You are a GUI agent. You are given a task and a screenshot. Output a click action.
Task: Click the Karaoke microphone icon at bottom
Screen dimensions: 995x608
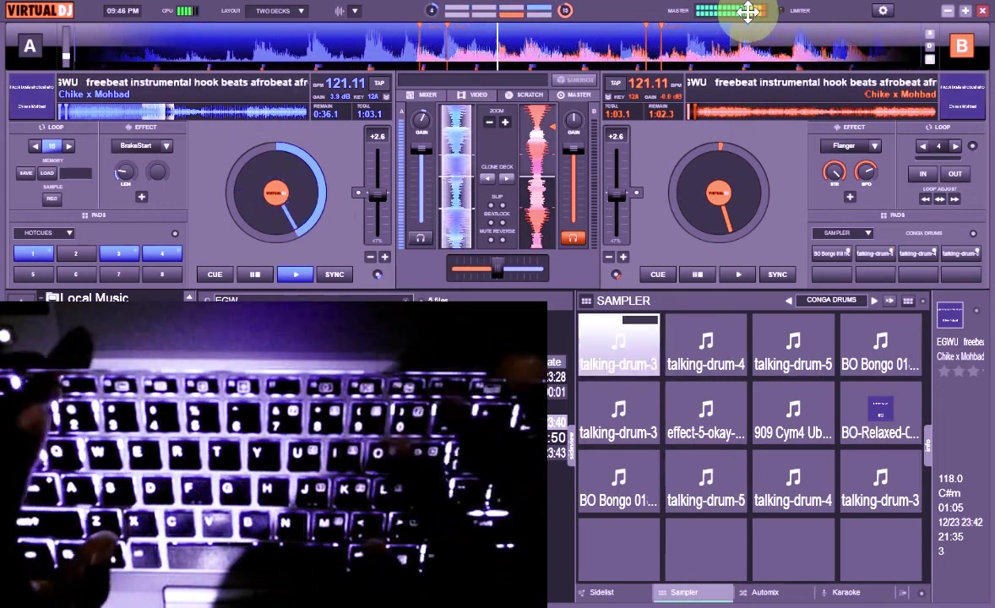click(x=824, y=592)
